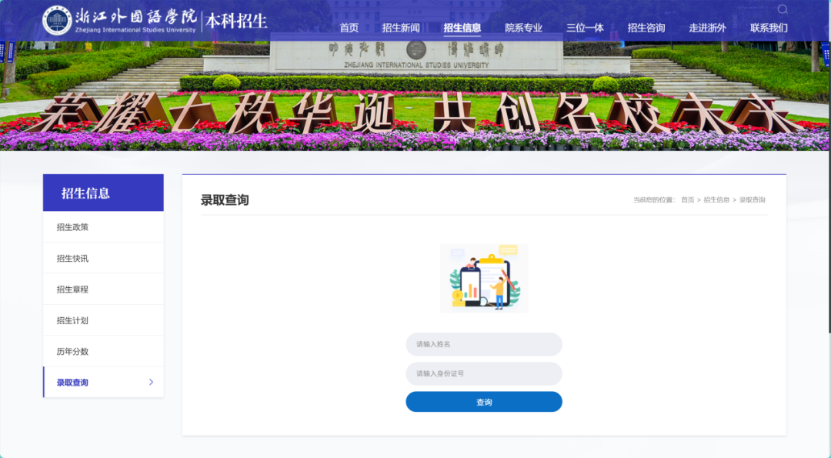Focus the 请输入姓名 name field
831x458 pixels.
484,344
